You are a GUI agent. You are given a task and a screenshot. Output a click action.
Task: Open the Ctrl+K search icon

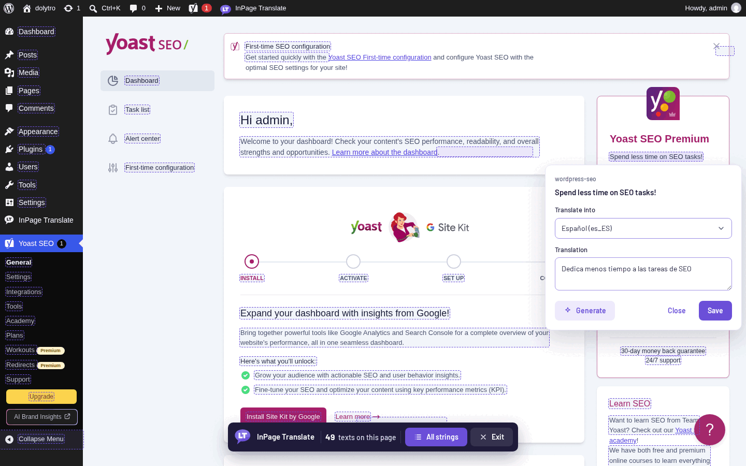105,8
